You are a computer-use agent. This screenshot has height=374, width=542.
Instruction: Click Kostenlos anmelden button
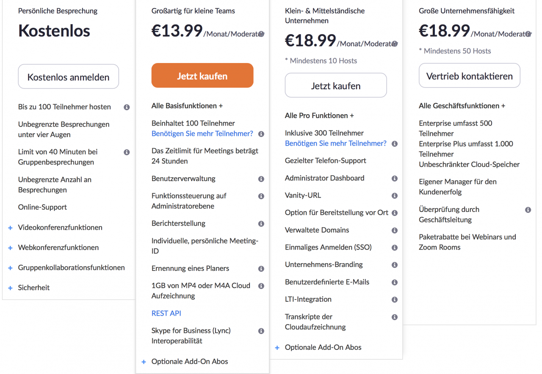pos(69,77)
